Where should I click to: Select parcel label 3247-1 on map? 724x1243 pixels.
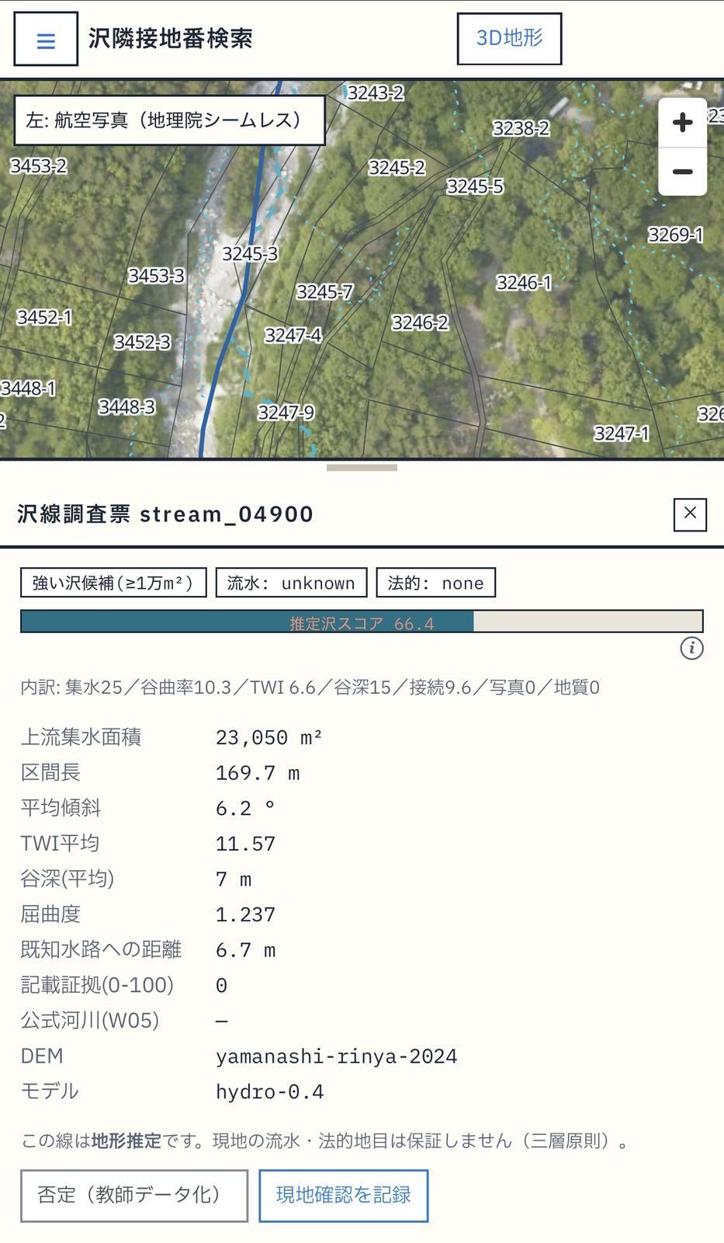click(622, 433)
